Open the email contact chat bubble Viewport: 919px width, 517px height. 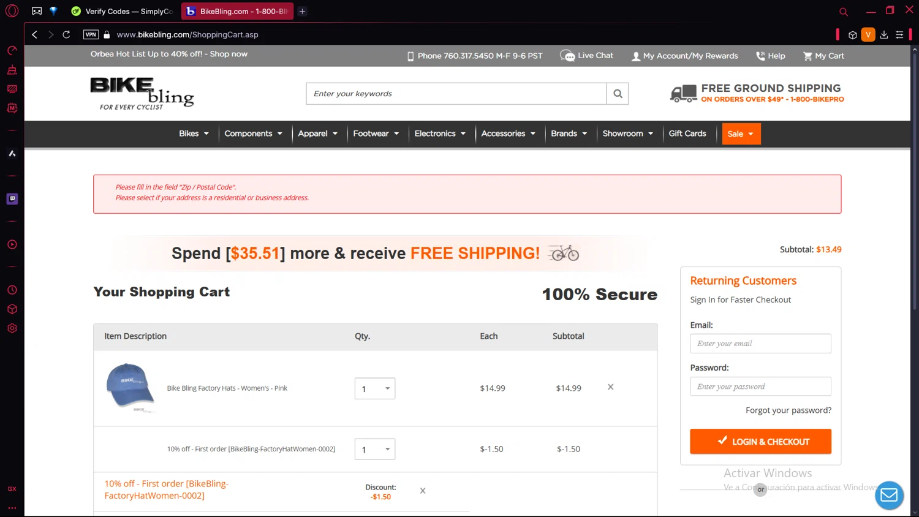[x=889, y=496]
